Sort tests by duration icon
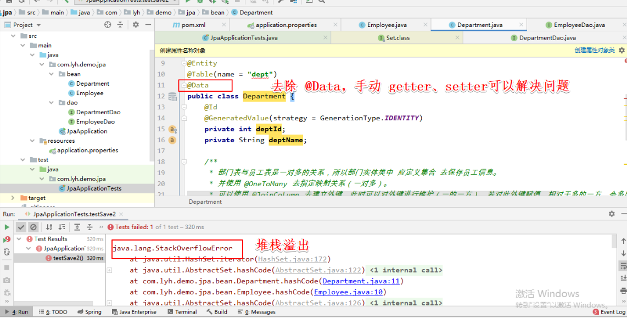The image size is (627, 318). (x=61, y=227)
